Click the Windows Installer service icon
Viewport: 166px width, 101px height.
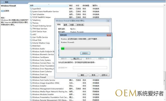(31, 86)
